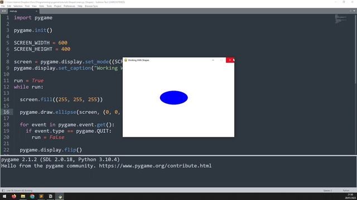Maximize the Working With Shapes window
The image size is (357, 200).
point(221,60)
